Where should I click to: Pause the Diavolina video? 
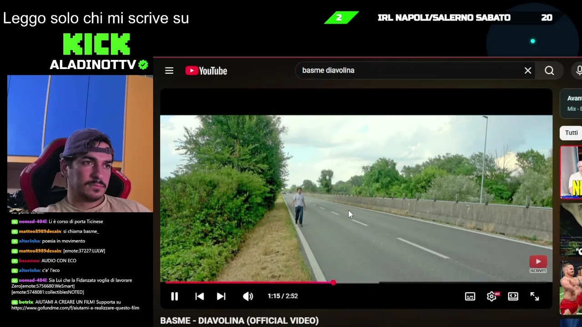(x=174, y=296)
